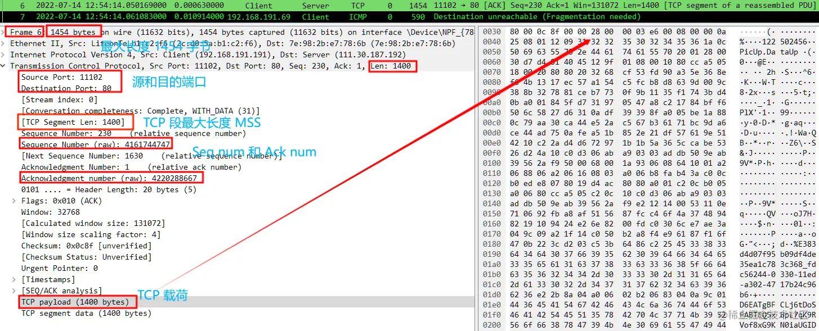The image size is (819, 331).
Task: Select the [TCP Segment Len: 1400] field
Action: [x=73, y=122]
